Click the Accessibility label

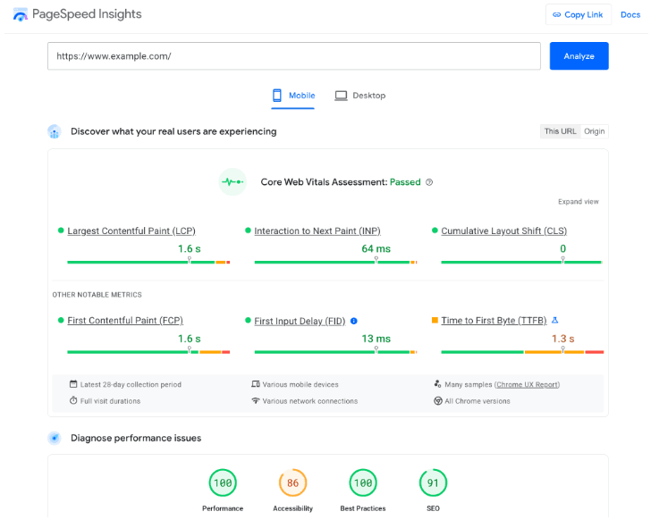pos(293,508)
